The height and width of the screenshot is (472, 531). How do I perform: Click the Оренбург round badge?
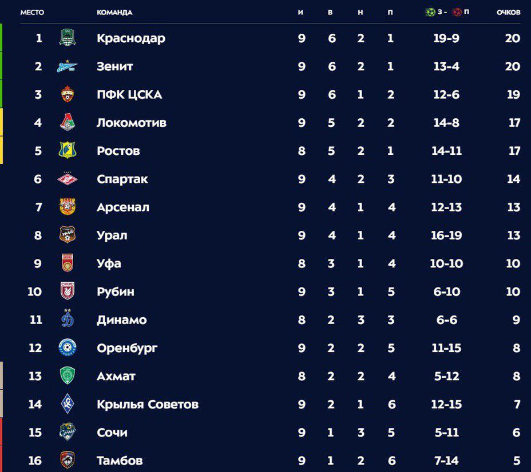[x=68, y=347]
